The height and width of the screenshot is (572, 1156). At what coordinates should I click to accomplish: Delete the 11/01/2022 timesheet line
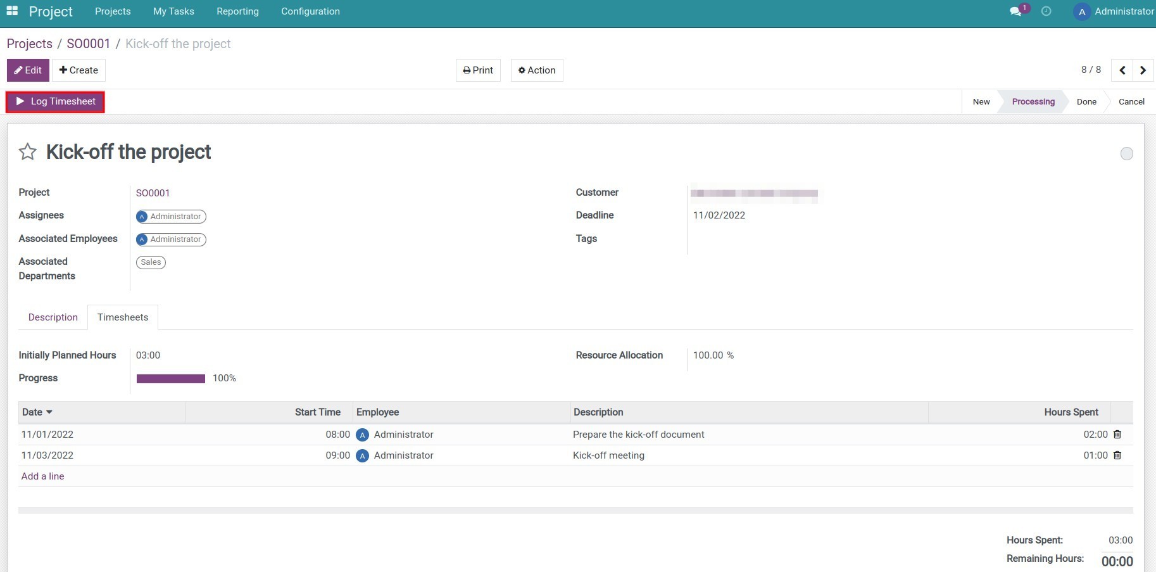pos(1117,435)
